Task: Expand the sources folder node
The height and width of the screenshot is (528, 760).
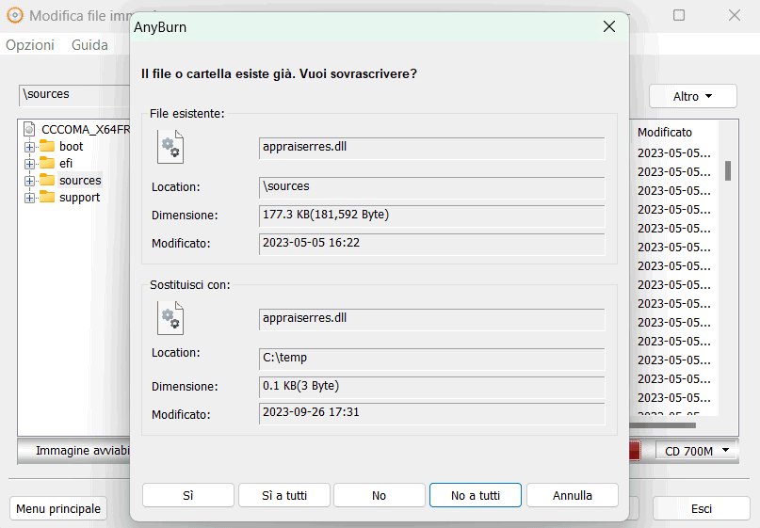Action: [29, 181]
